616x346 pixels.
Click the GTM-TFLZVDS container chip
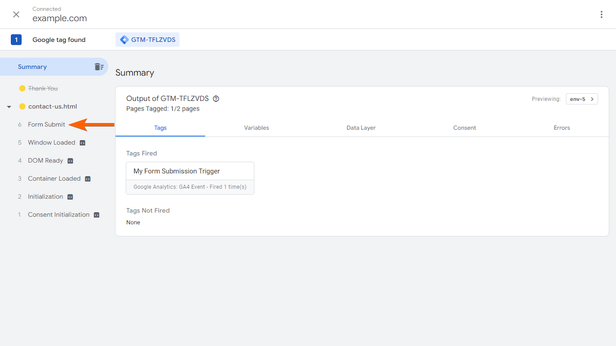pyautogui.click(x=147, y=39)
